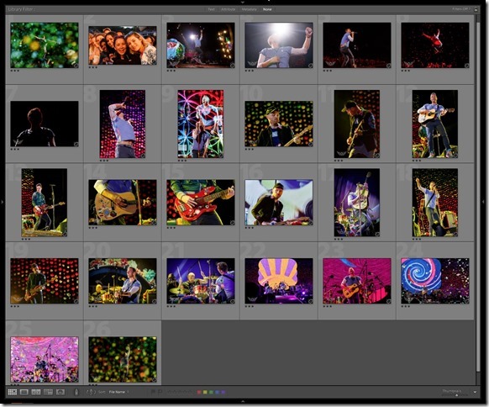The image size is (489, 407).
Task: Open Compare view (XY icon)
Action: 36,392
